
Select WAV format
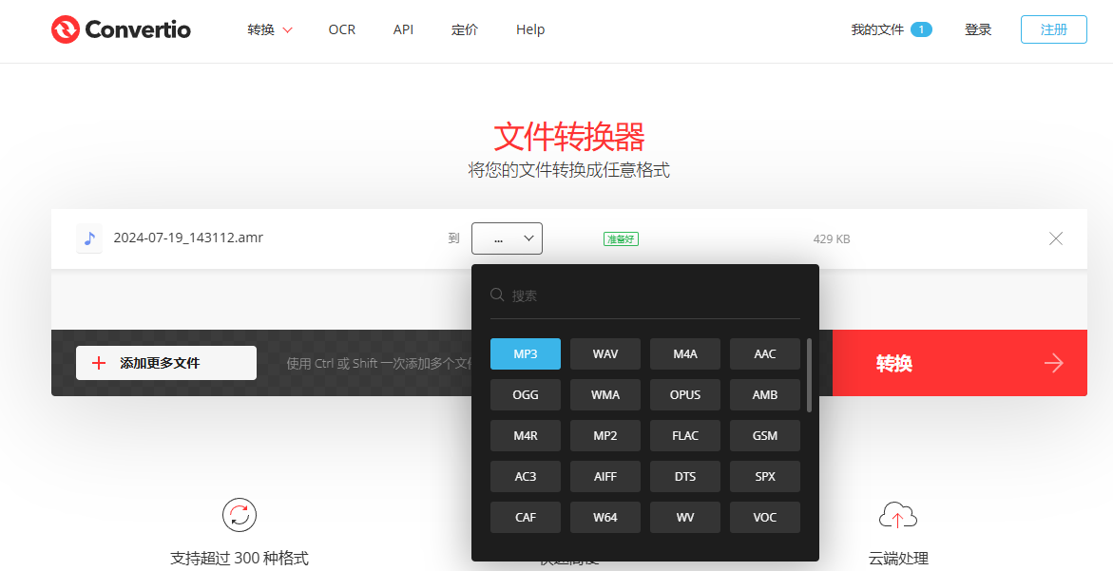605,354
